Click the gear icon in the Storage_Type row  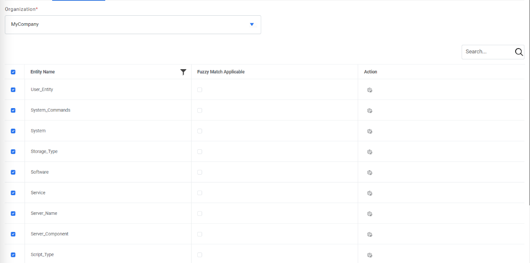coord(370,152)
